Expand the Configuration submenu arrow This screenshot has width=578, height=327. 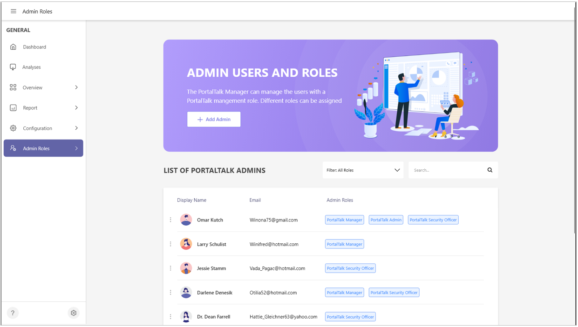(76, 128)
